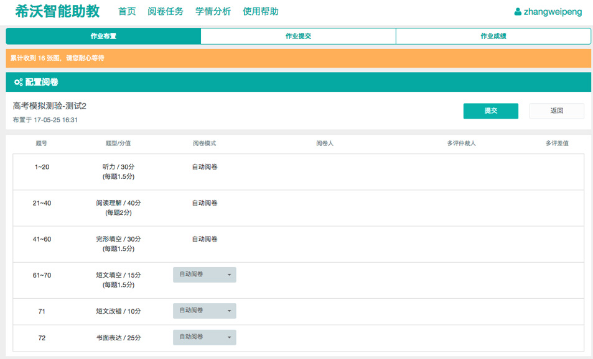Click the zhangweipeng username link
593x359 pixels.
pos(553,12)
